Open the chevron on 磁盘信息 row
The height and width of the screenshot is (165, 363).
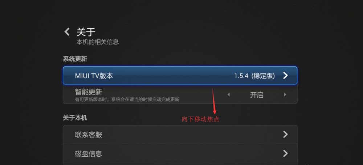coord(285,153)
